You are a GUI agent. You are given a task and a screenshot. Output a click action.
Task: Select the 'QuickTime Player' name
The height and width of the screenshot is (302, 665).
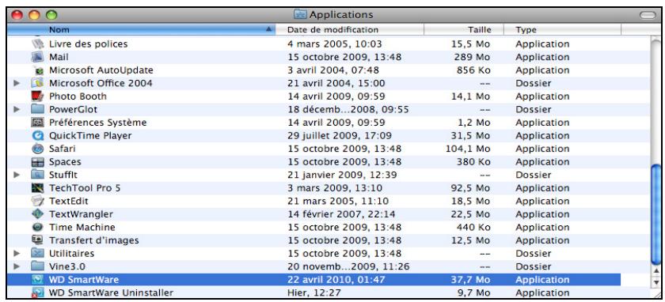[90, 135]
